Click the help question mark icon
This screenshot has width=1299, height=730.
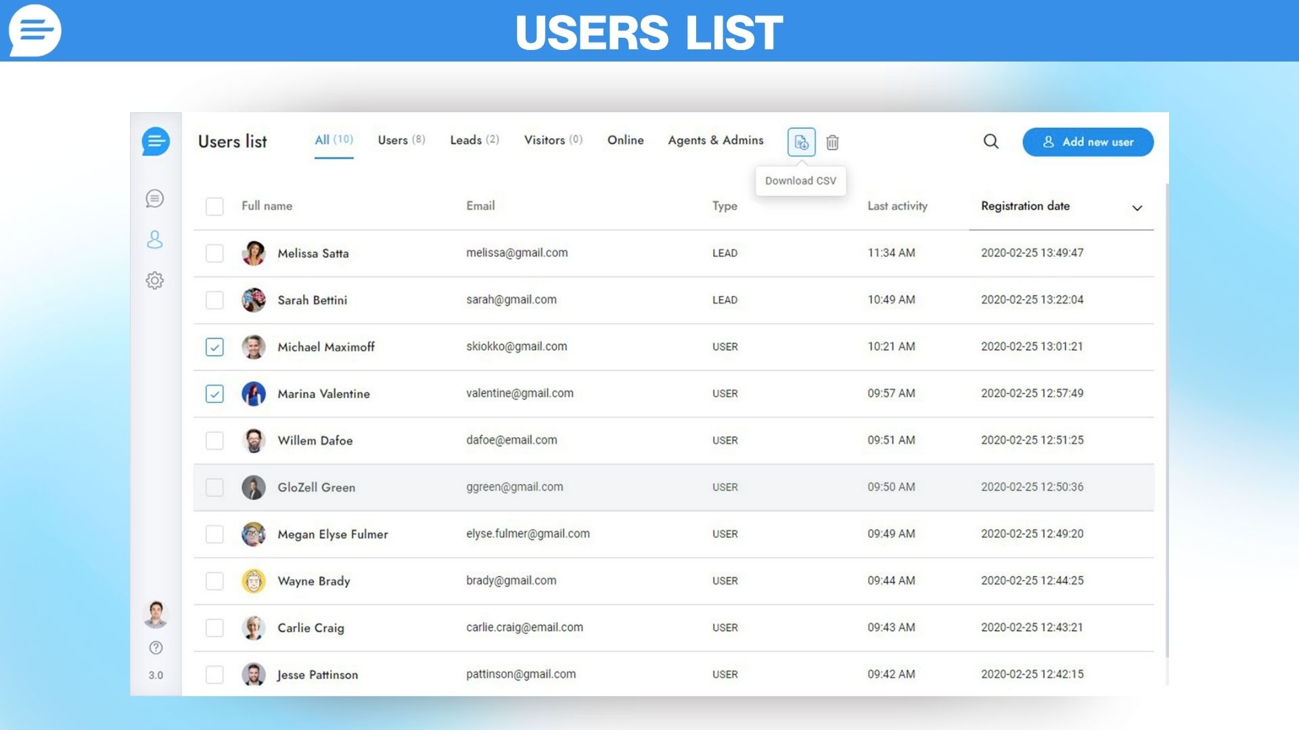click(x=156, y=648)
